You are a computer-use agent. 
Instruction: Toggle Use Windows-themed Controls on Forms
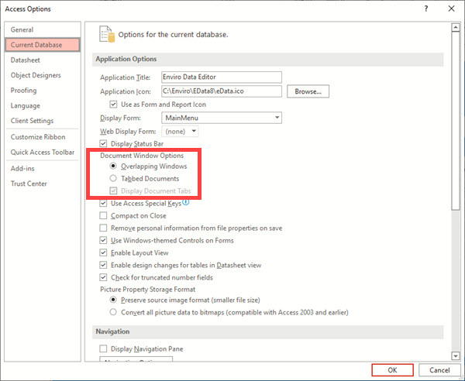coord(103,240)
